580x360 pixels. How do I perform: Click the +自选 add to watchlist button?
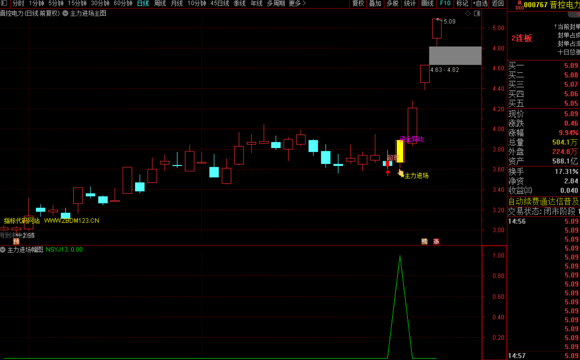pyautogui.click(x=480, y=4)
